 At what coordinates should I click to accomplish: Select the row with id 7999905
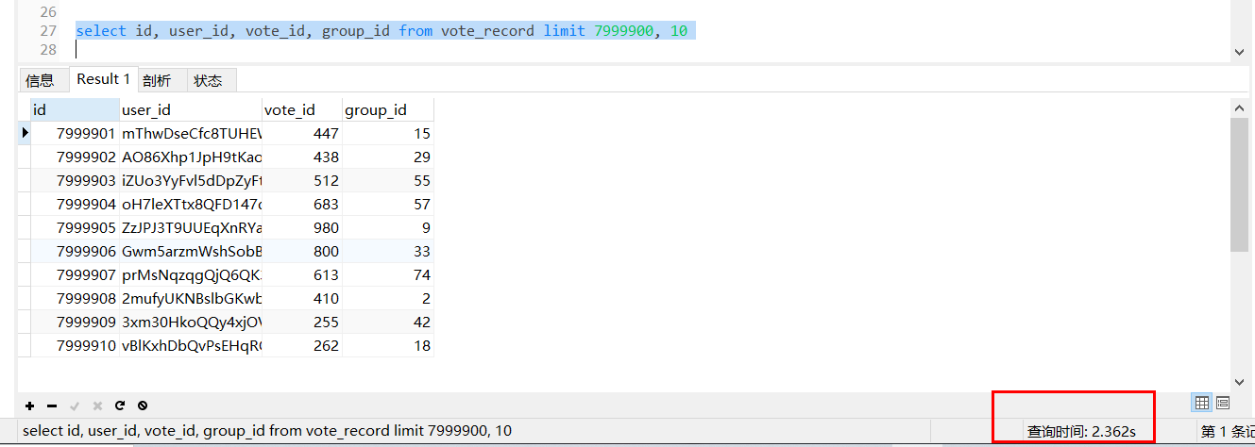(x=86, y=228)
